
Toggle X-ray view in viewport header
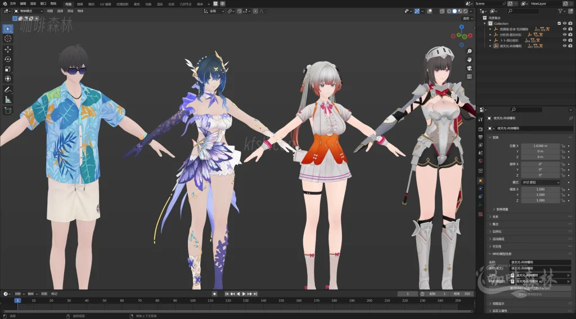pyautogui.click(x=442, y=11)
